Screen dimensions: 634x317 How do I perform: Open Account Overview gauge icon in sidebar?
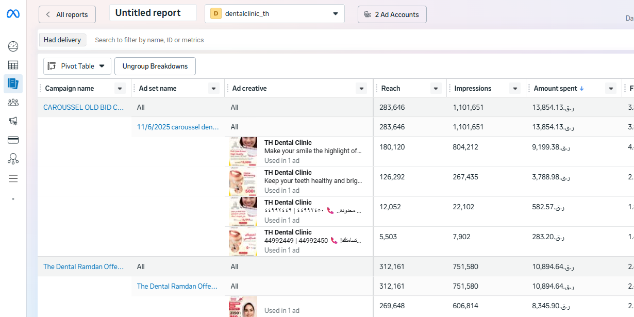click(13, 46)
